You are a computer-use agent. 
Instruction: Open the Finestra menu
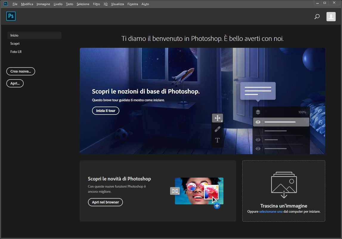[x=133, y=4]
